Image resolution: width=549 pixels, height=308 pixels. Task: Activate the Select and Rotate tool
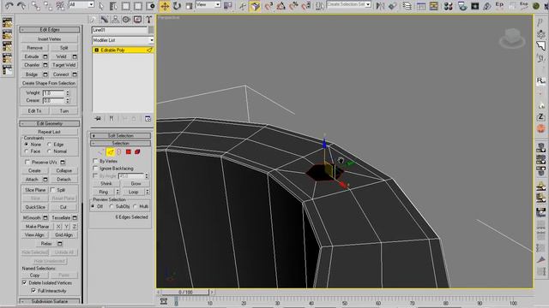pos(177,6)
